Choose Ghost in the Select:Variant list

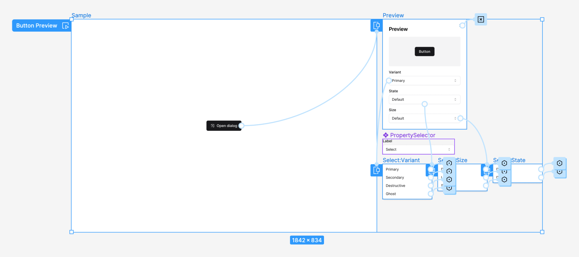coord(391,194)
